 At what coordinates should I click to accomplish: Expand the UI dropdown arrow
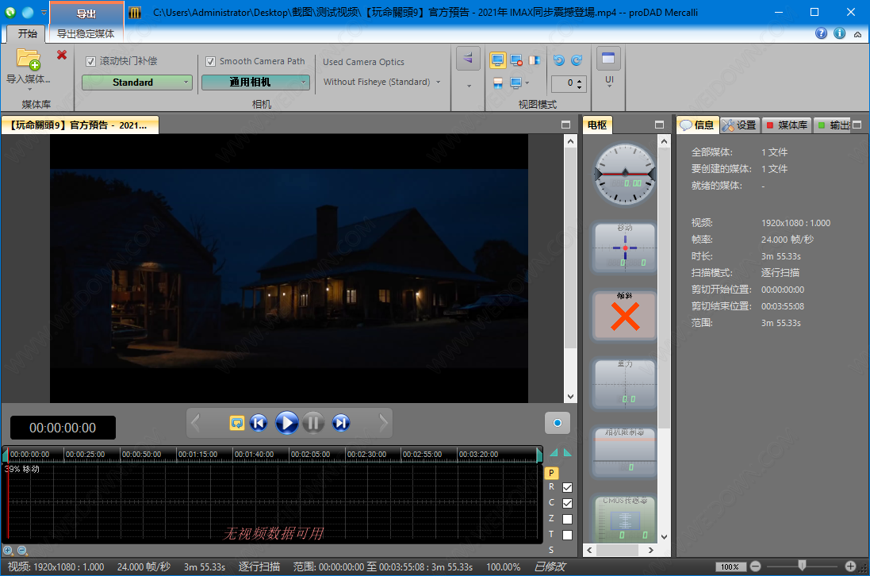pyautogui.click(x=608, y=88)
